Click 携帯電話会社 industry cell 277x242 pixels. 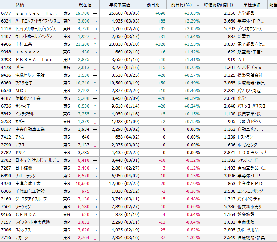pos(250,75)
